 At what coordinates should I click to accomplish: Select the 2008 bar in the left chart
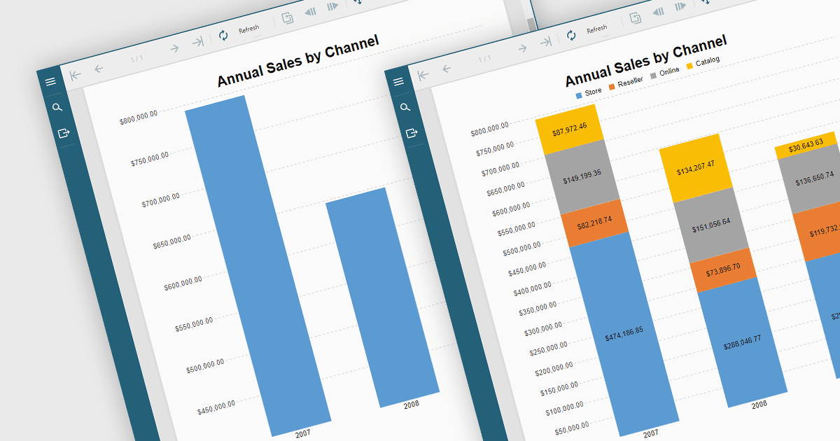click(382, 297)
